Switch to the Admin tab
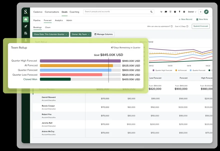This screenshot has height=151, width=220. tap(69, 20)
